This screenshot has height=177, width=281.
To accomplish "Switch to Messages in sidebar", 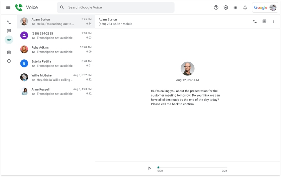I will click(9, 31).
